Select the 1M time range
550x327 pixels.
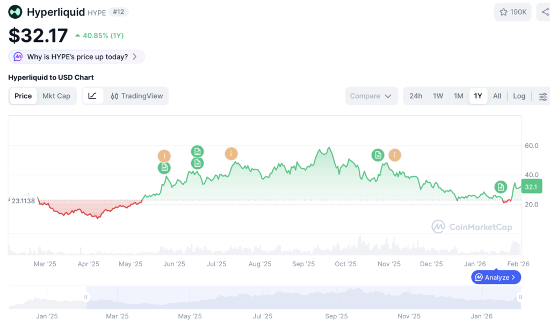click(x=459, y=96)
